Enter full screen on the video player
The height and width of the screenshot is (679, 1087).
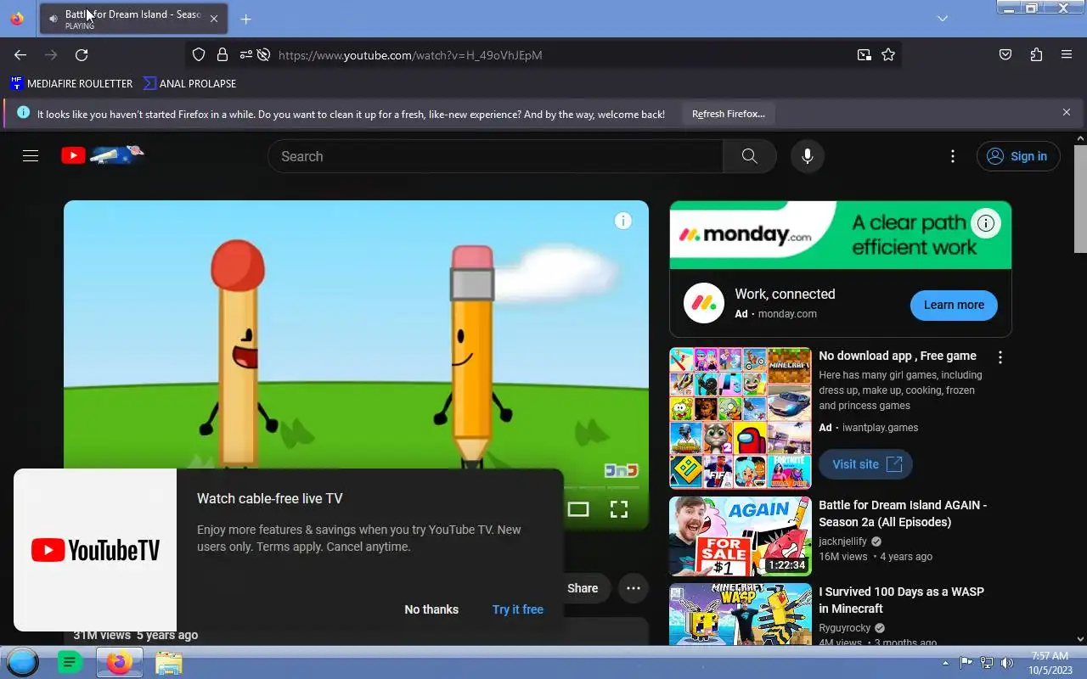tap(619, 509)
